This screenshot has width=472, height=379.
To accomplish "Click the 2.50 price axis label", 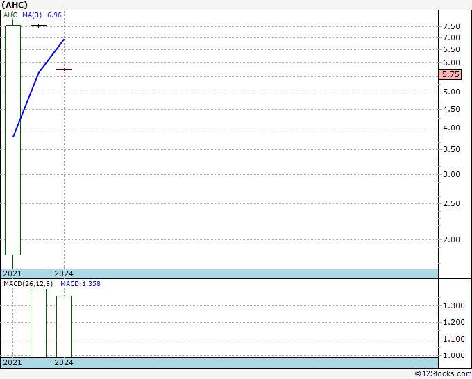I will 451,204.
